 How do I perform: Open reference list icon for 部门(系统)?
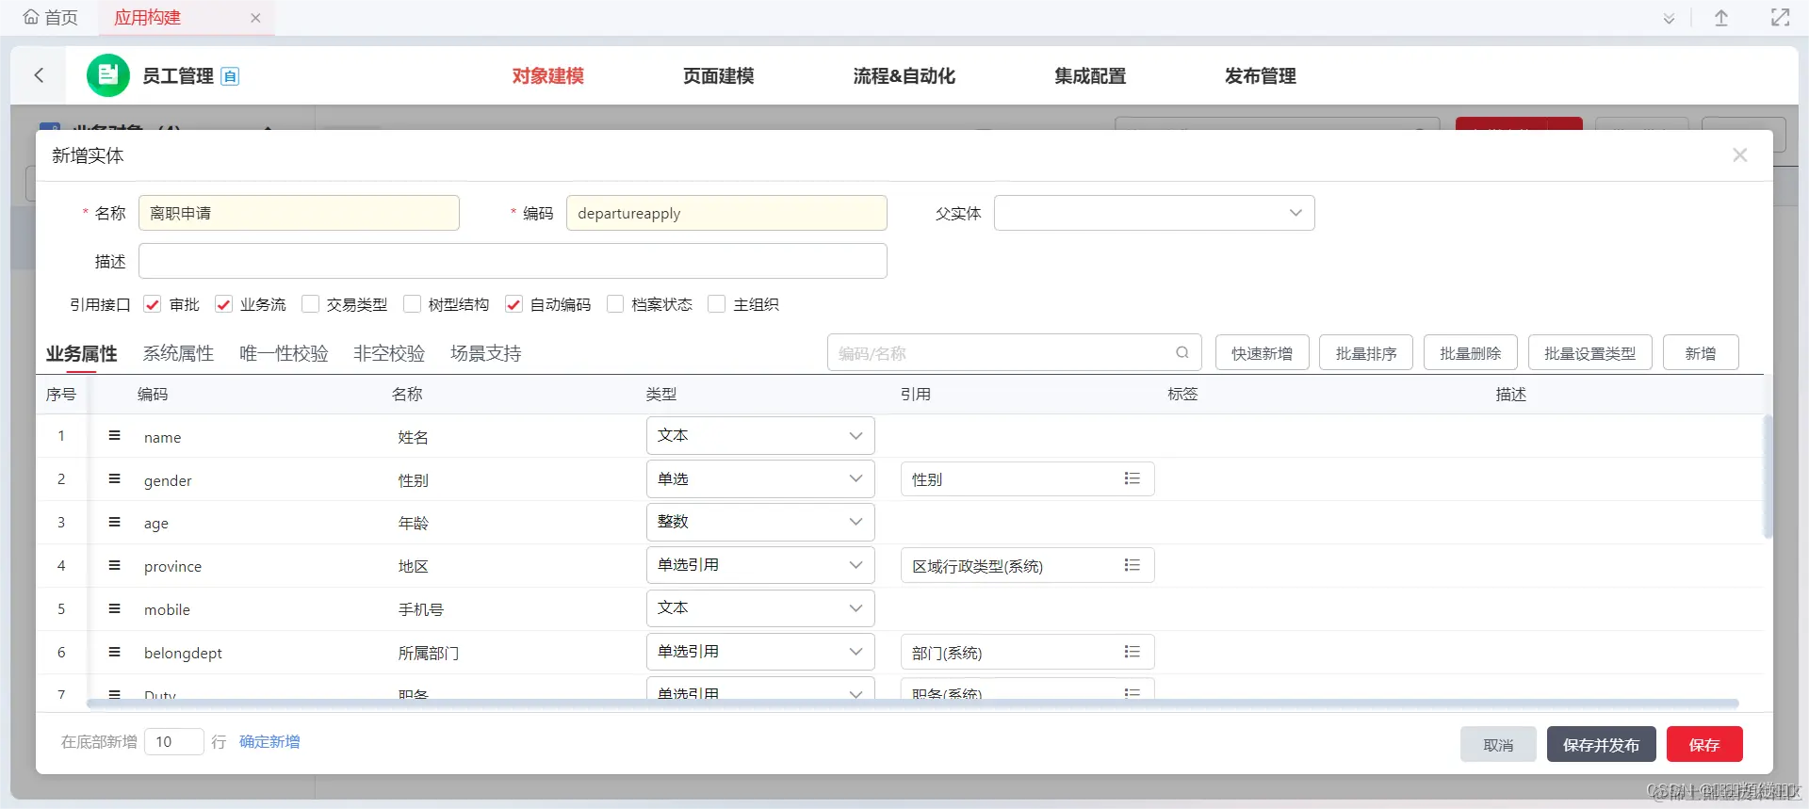1133,652
